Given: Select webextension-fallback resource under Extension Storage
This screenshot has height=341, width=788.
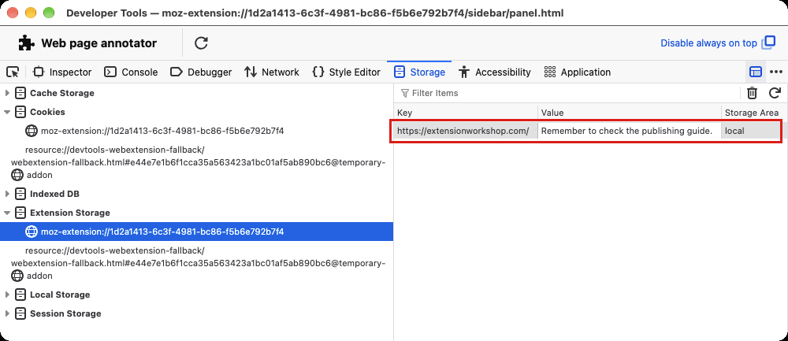Looking at the screenshot, I should (x=196, y=263).
